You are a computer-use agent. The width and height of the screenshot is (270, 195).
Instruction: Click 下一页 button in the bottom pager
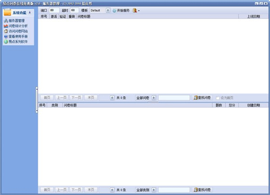[x=76, y=190]
